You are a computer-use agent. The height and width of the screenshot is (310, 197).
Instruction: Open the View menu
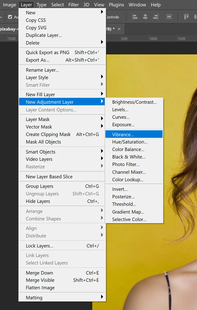[99, 5]
